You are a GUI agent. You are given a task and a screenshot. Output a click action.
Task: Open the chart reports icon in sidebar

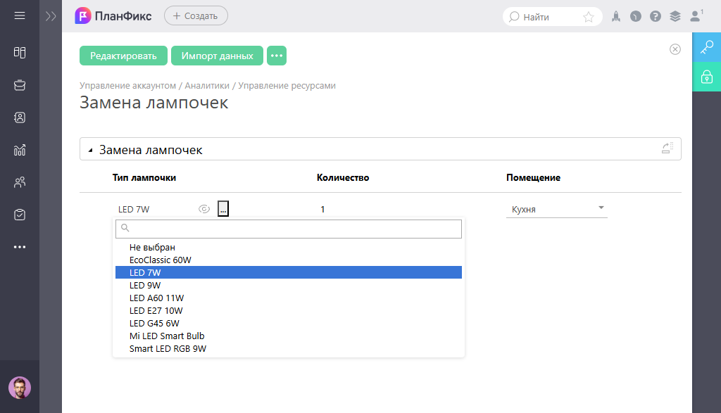click(x=20, y=150)
